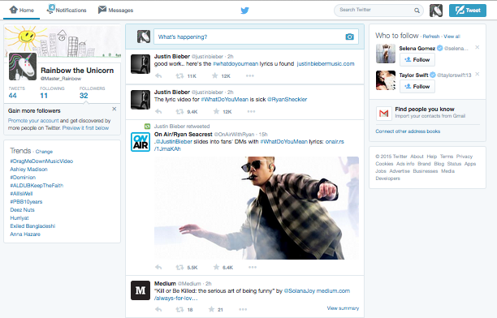
Task: Favorite the first Justin Bieber tweet
Action: pyautogui.click(x=215, y=75)
